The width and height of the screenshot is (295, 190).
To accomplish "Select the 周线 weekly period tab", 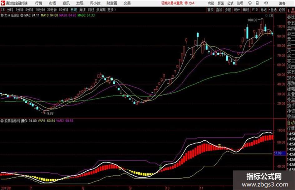I will 82,10.
